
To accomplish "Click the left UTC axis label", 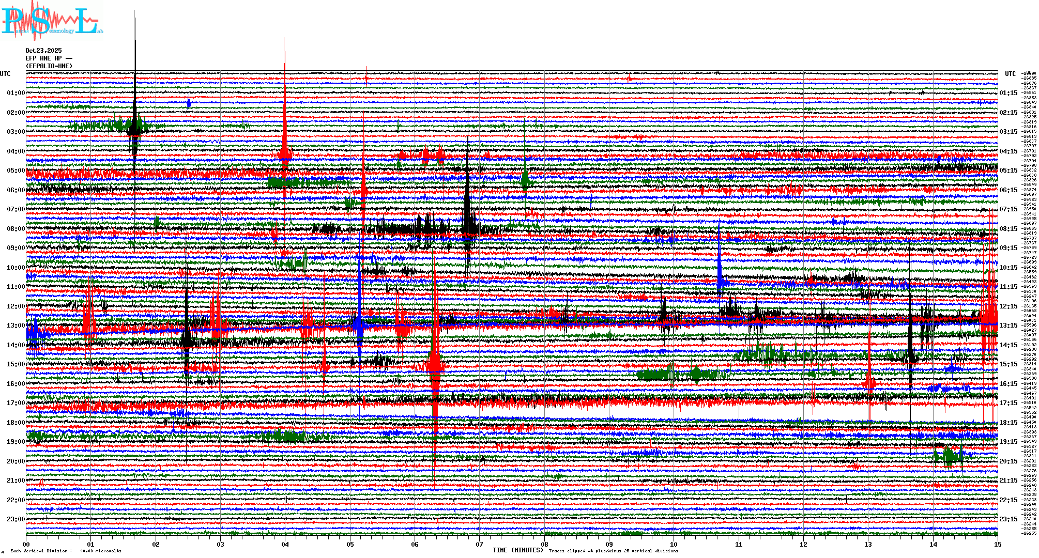I will coord(5,74).
